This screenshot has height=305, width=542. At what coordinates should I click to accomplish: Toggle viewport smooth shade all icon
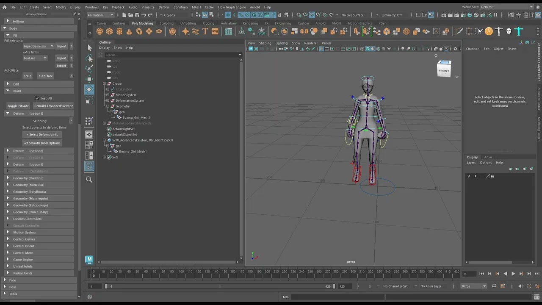click(x=367, y=49)
